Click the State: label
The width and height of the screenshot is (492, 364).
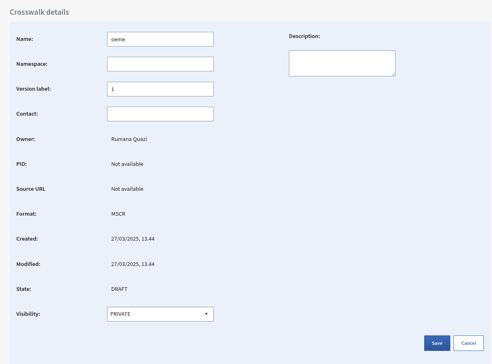(x=24, y=289)
